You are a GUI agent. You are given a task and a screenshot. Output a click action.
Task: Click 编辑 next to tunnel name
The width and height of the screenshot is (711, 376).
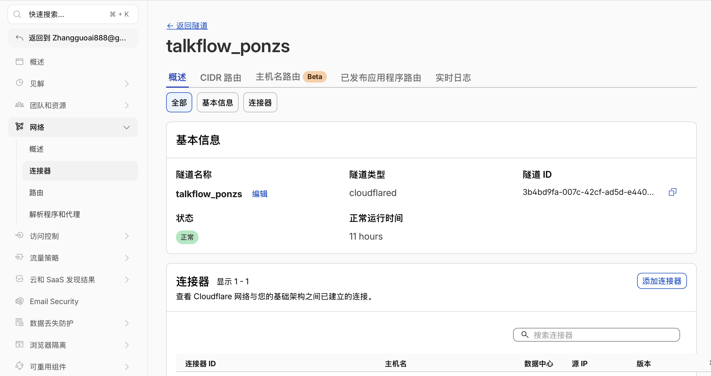[x=260, y=194]
